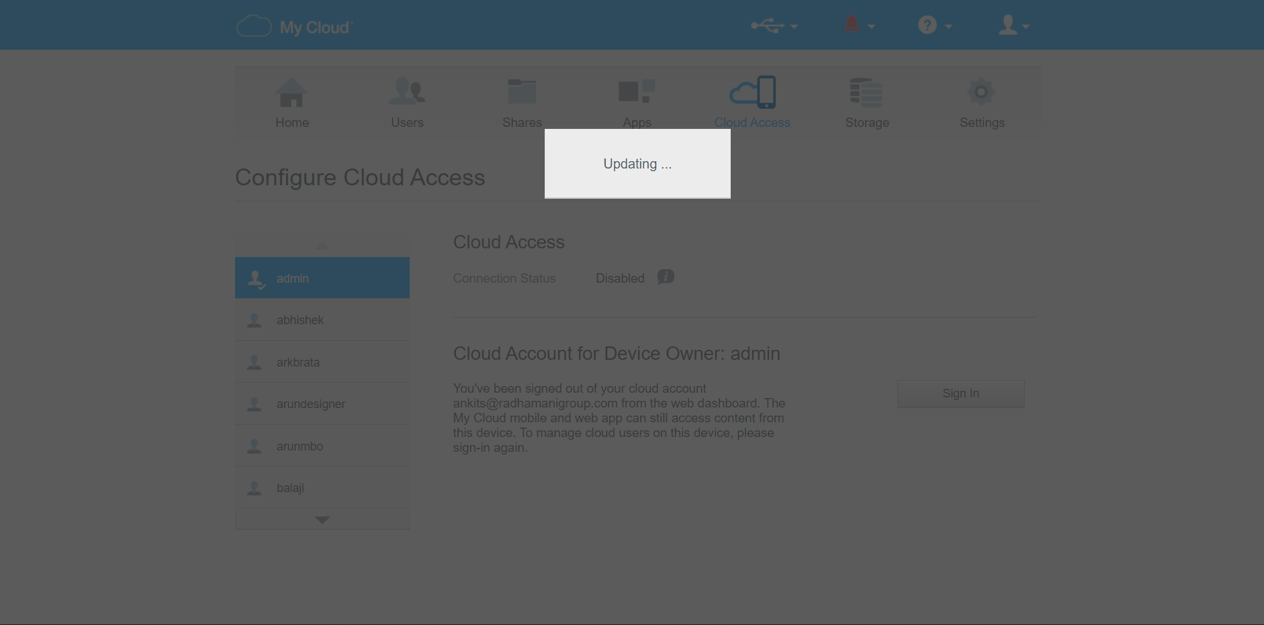The height and width of the screenshot is (625, 1264).
Task: Click the Configure Cloud Access heading
Action: coord(360,178)
